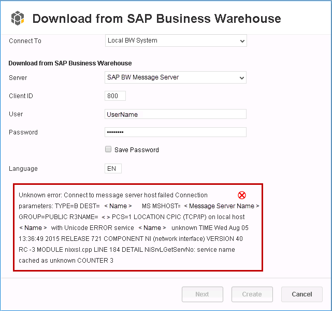Screen dimensions: 332x311
Task: Click the Create button
Action: tap(252, 294)
